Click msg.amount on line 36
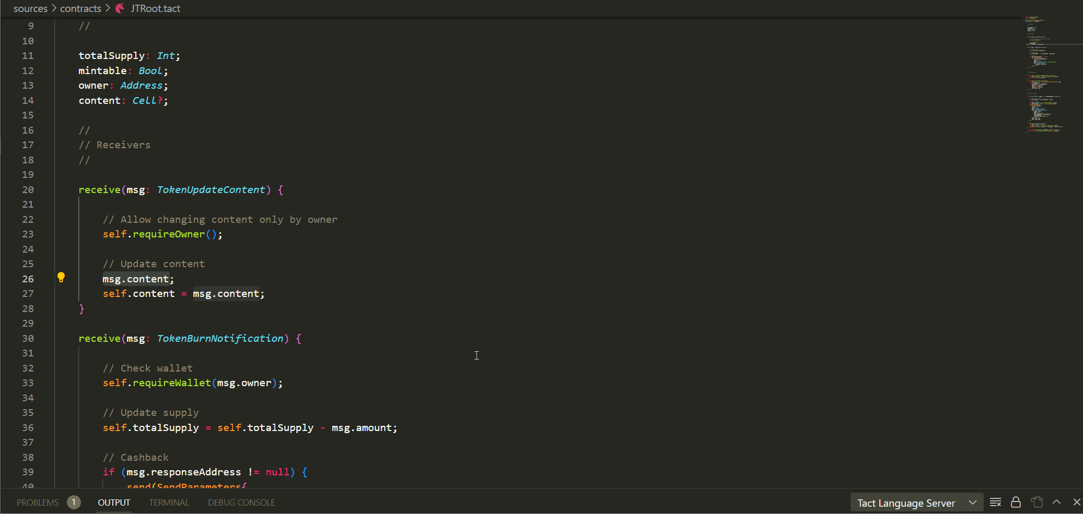The height and width of the screenshot is (514, 1083). [x=362, y=427]
